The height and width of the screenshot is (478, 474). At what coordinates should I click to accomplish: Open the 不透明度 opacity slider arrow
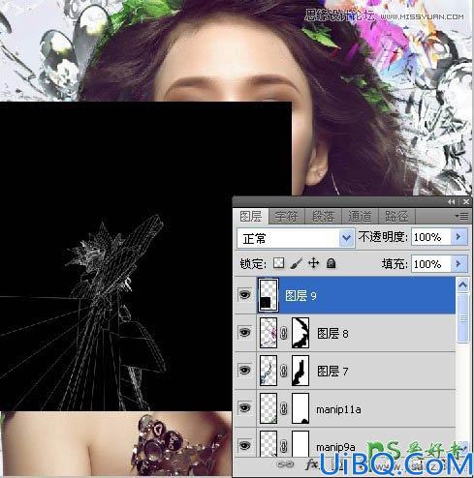(x=458, y=237)
